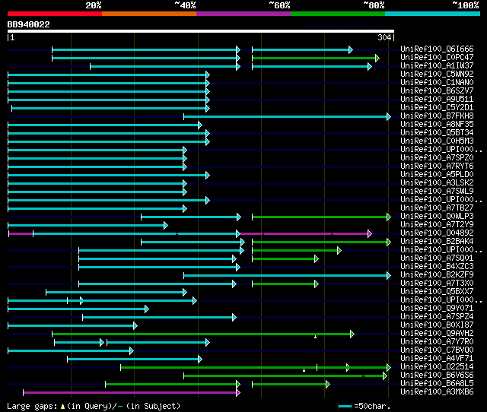Select the UniRef100_A9U511 label
The height and width of the screenshot is (412, 487).
click(x=437, y=100)
